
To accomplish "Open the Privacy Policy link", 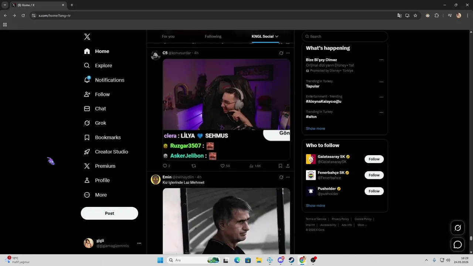I will tap(340, 219).
